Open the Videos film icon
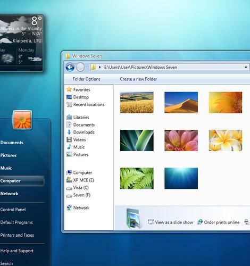Image resolution: width=250 pixels, height=266 pixels. pos(69,139)
